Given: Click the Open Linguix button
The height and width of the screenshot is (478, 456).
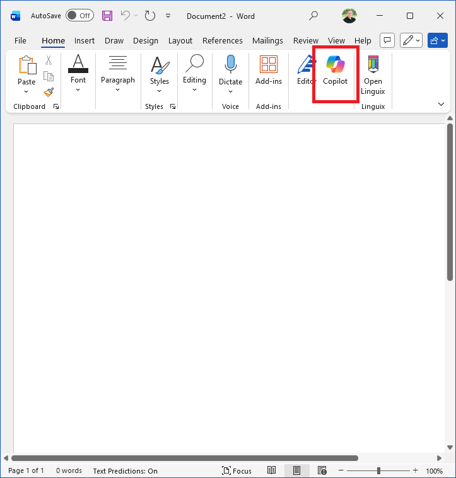Looking at the screenshot, I should (373, 75).
